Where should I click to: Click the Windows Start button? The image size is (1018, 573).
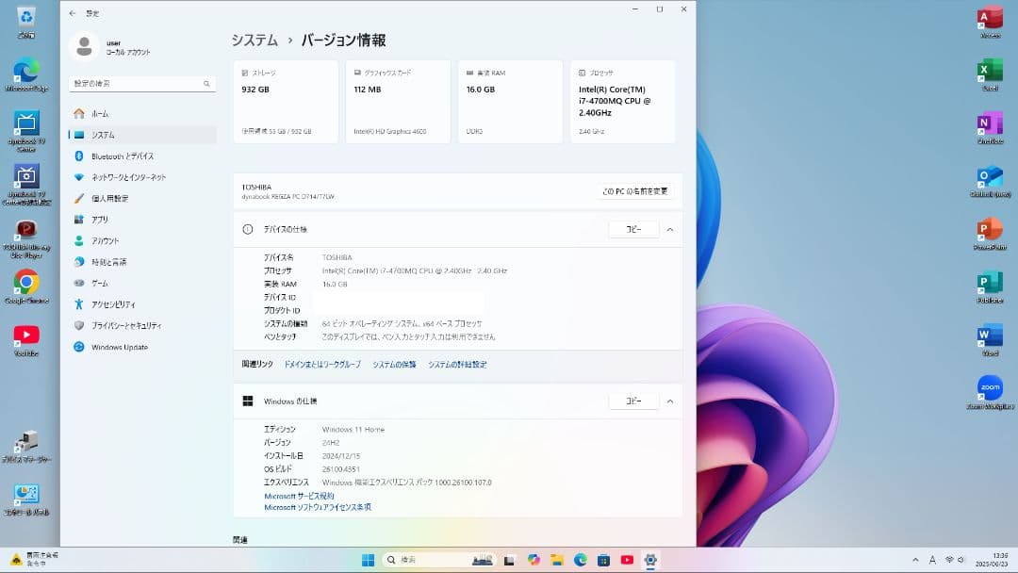369,559
